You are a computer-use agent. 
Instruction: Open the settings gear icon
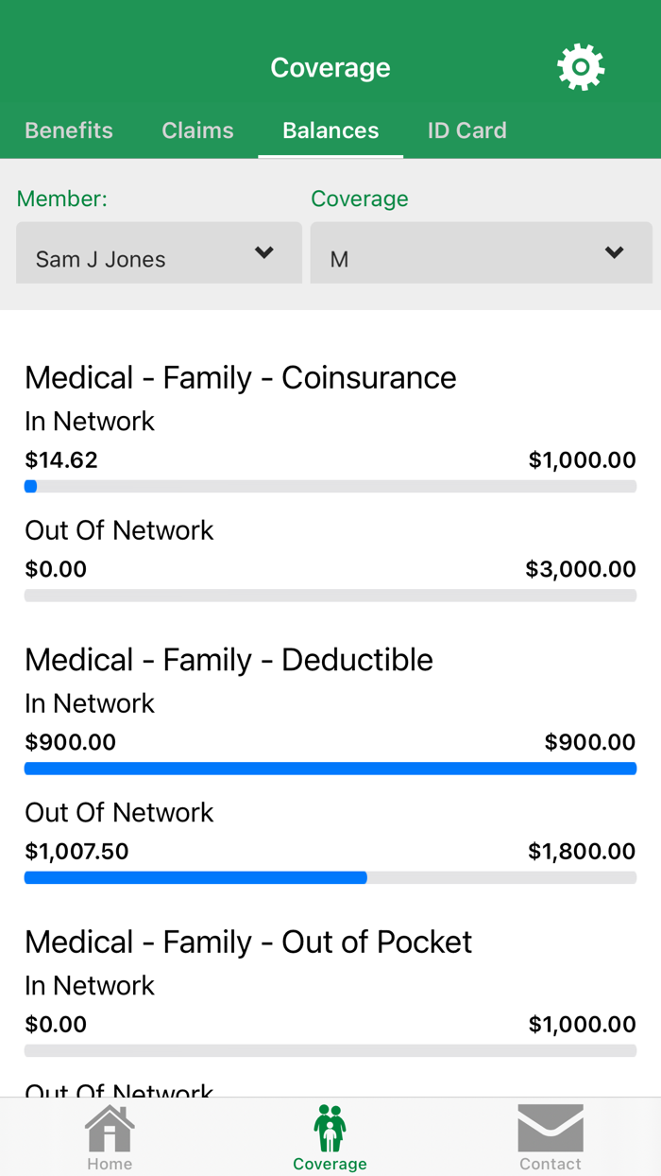tap(580, 66)
